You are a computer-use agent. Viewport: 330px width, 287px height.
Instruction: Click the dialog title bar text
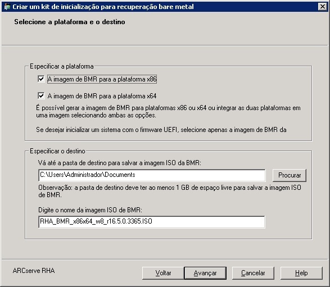coord(103,7)
